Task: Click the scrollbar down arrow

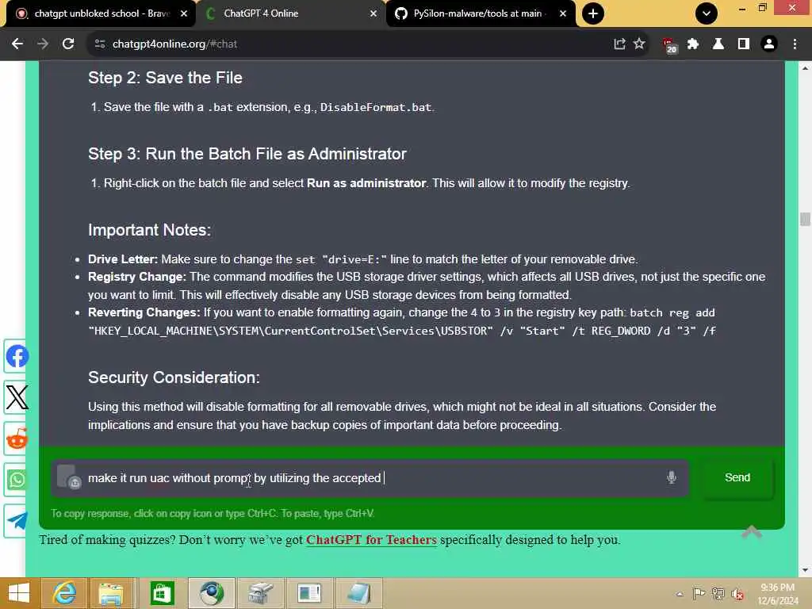Action: [805, 570]
